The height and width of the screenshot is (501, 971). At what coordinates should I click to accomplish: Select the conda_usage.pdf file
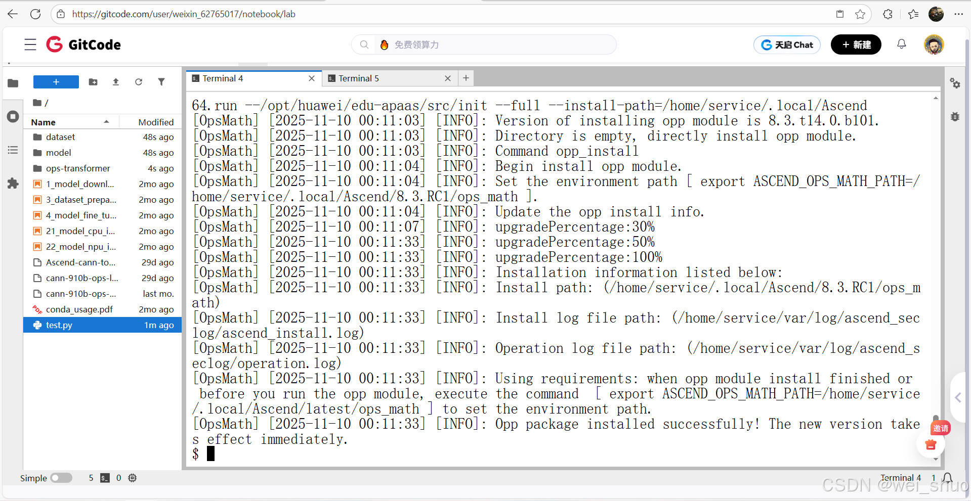click(103, 309)
